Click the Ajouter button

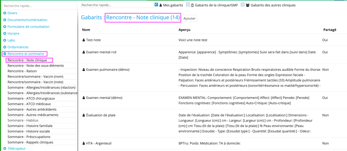(189, 18)
